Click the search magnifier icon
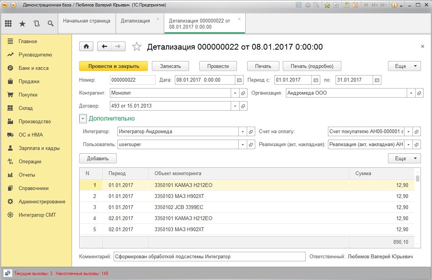432x280 pixels. click(51, 24)
